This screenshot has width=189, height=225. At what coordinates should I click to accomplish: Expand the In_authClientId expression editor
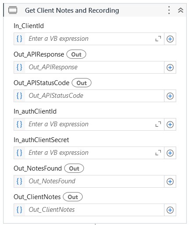pos(158,124)
